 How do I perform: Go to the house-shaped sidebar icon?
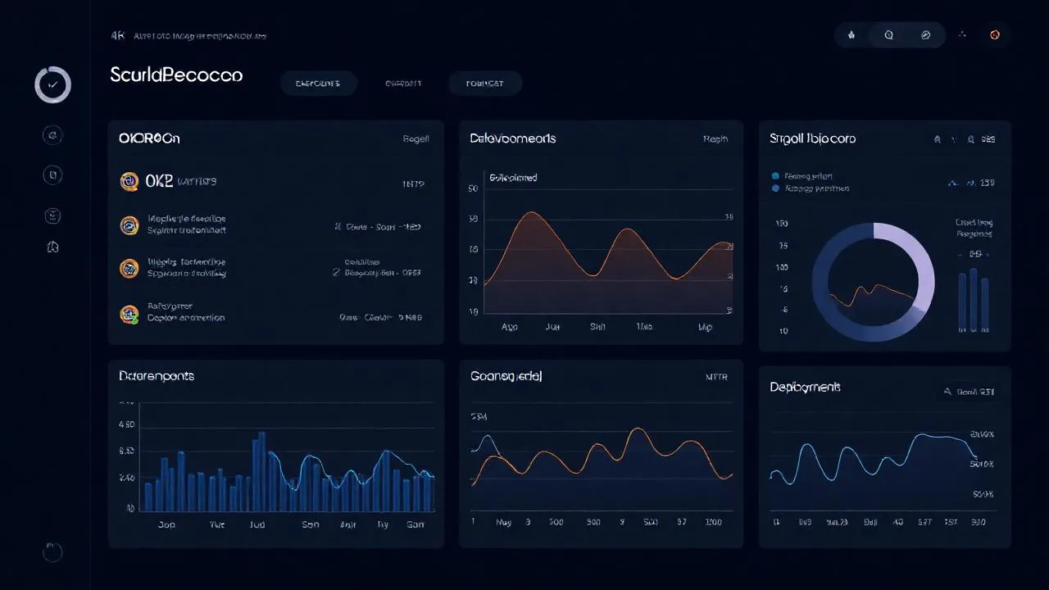coord(53,247)
